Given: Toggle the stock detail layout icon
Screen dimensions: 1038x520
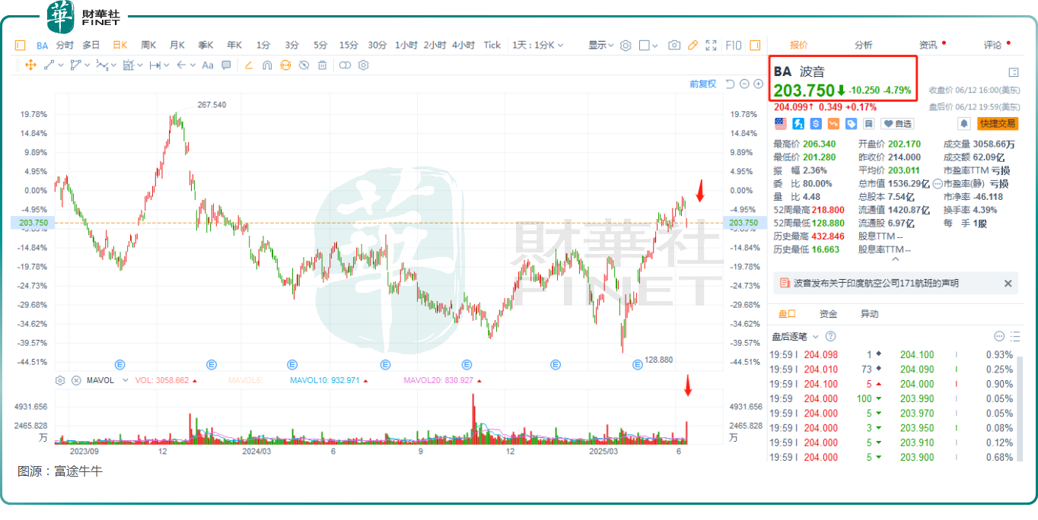Looking at the screenshot, I should point(1014,72).
